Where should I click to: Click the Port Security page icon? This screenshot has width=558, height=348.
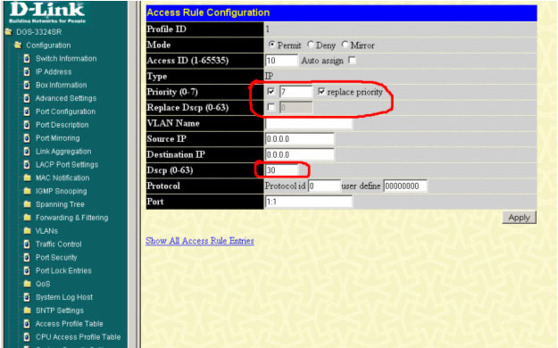(x=27, y=257)
